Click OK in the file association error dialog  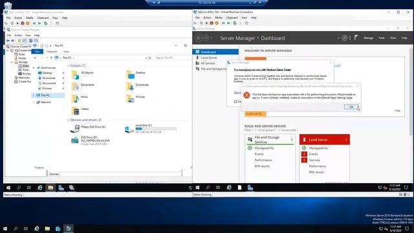coord(351,107)
